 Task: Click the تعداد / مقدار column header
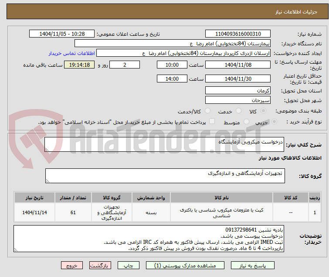point(73,198)
